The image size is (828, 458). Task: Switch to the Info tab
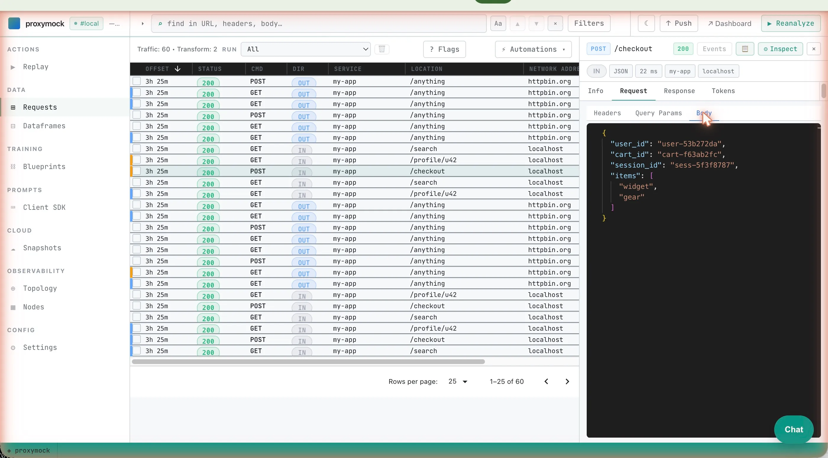pyautogui.click(x=595, y=91)
